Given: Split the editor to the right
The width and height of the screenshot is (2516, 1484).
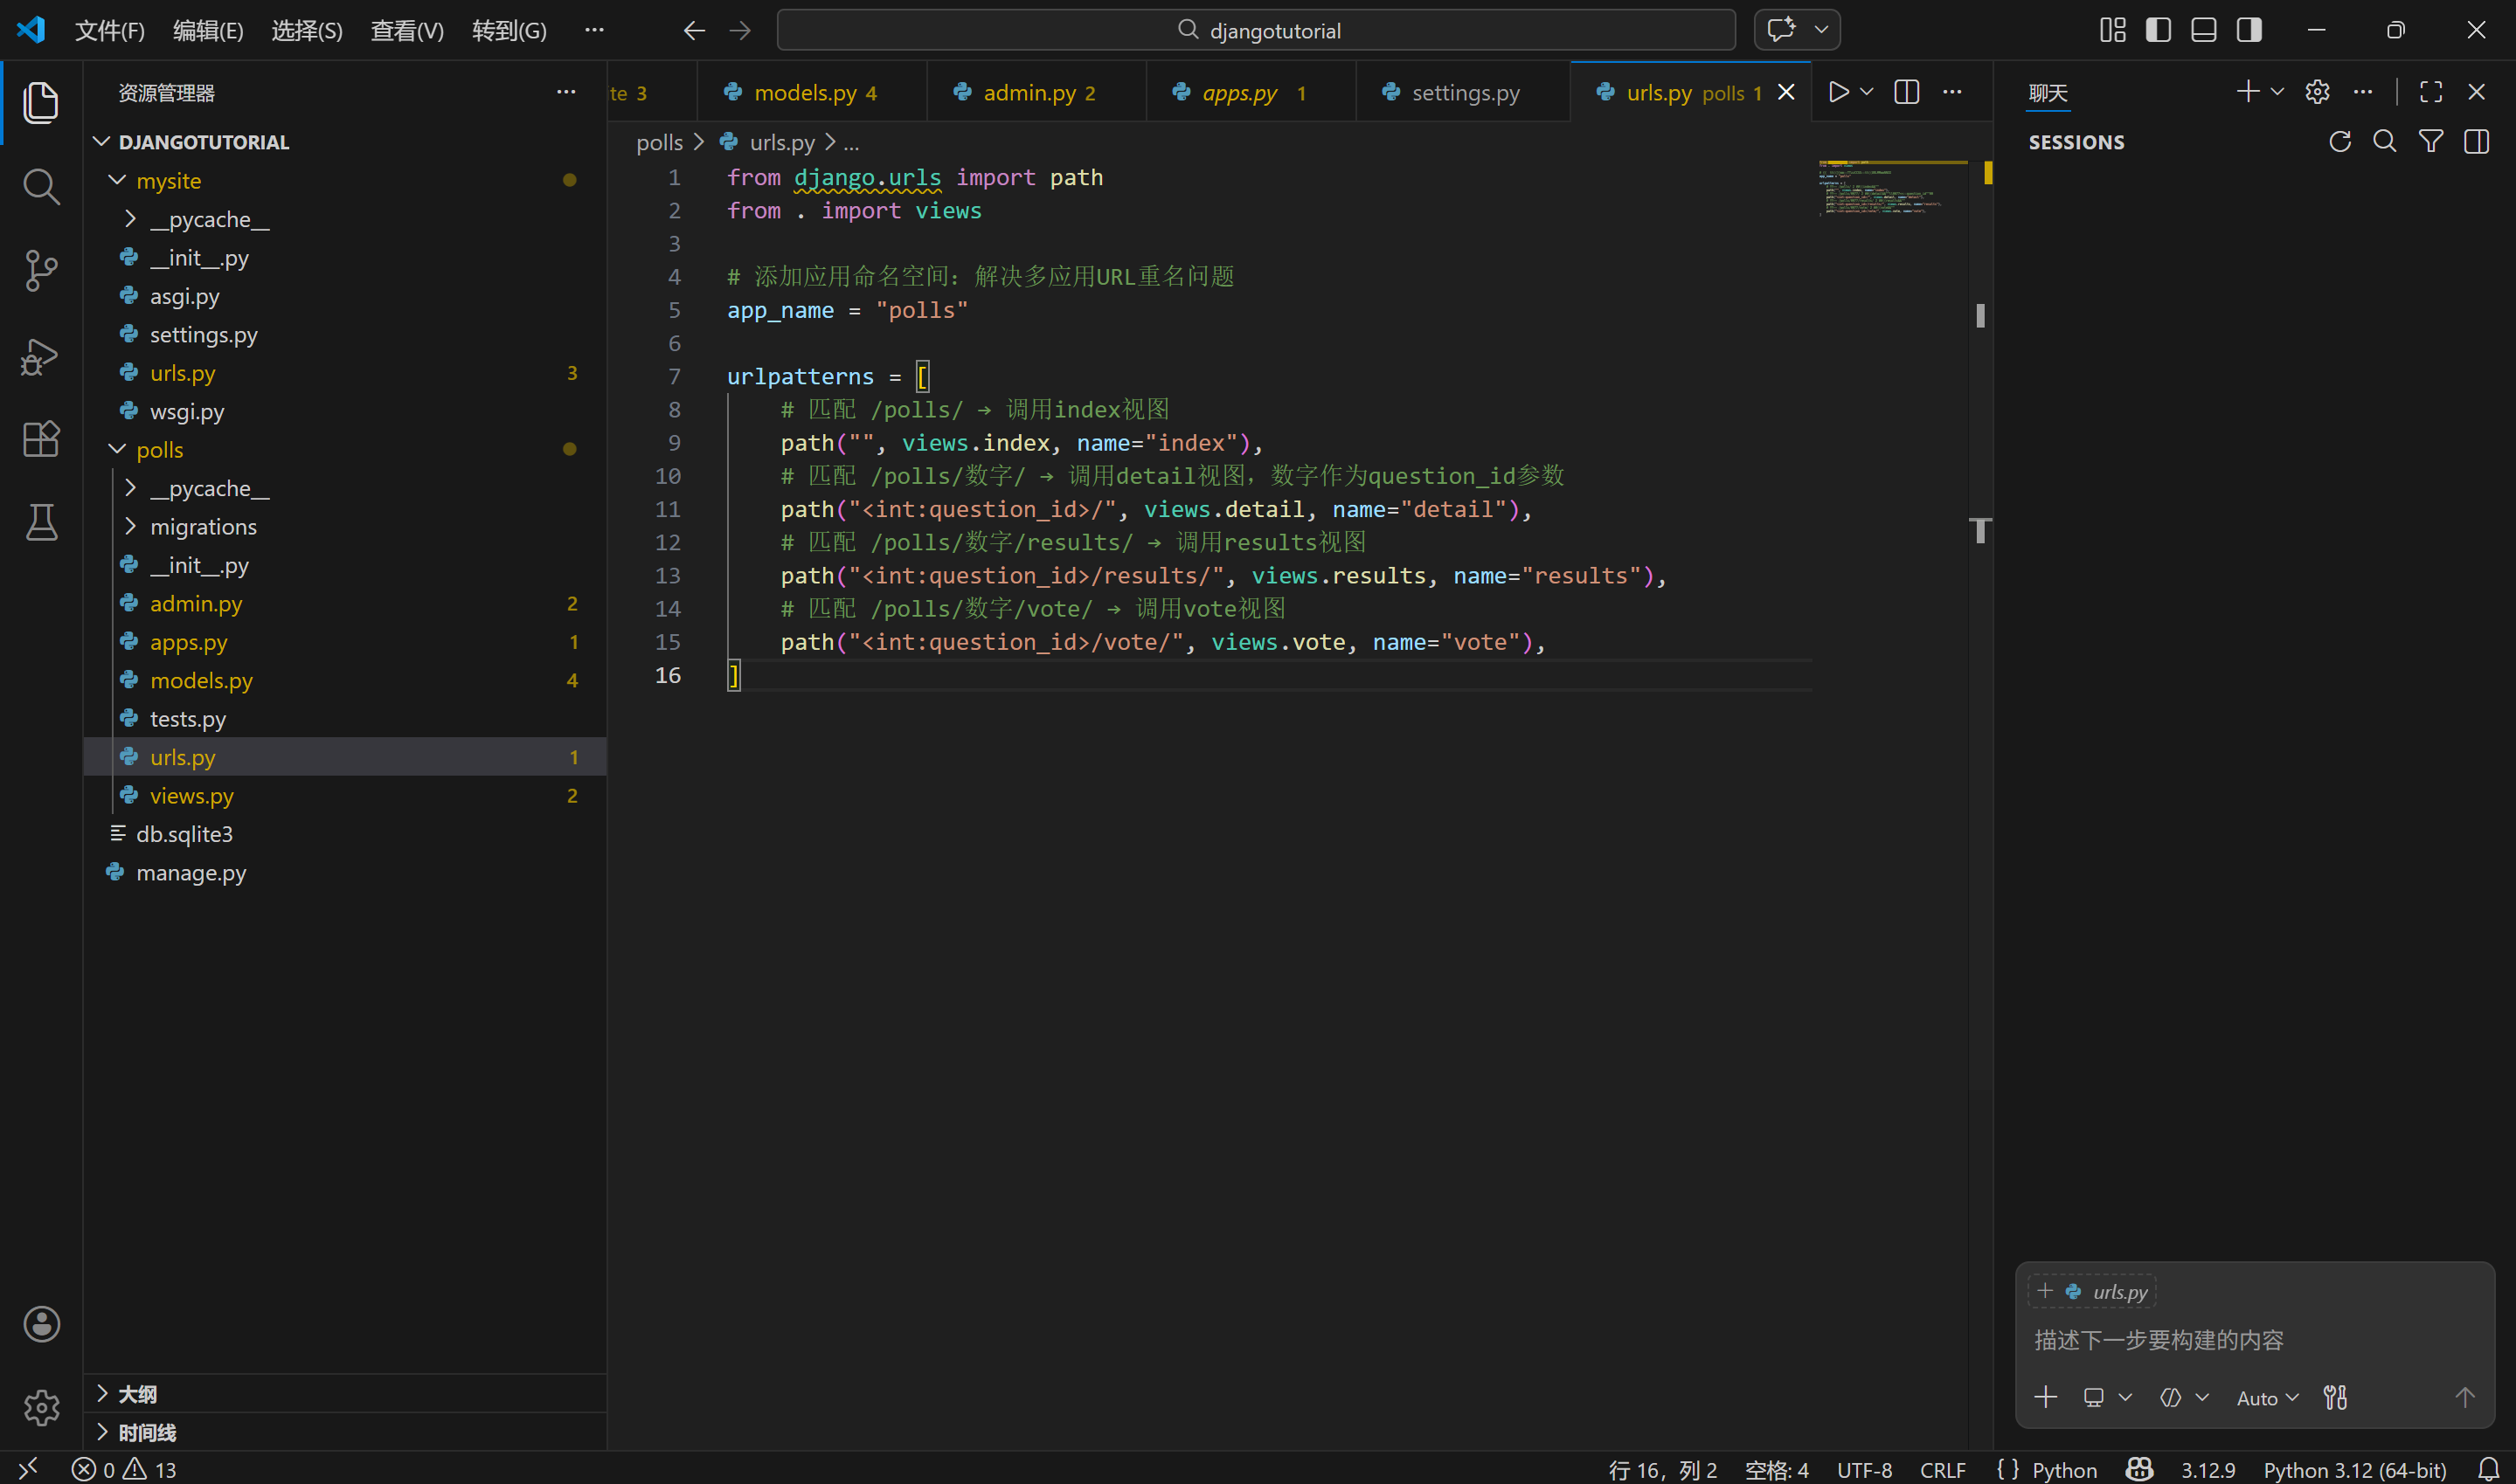Looking at the screenshot, I should click(x=1907, y=92).
